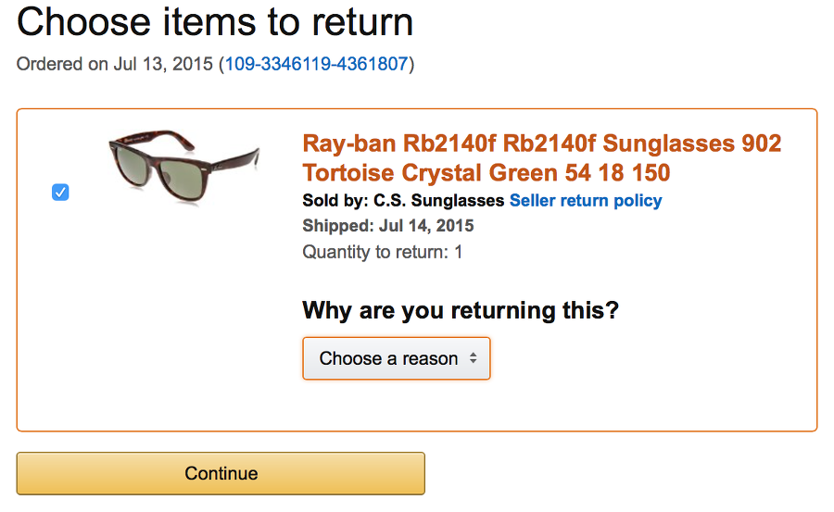The width and height of the screenshot is (834, 512).
Task: Click the Quantity to return: 1 text
Action: (x=382, y=252)
